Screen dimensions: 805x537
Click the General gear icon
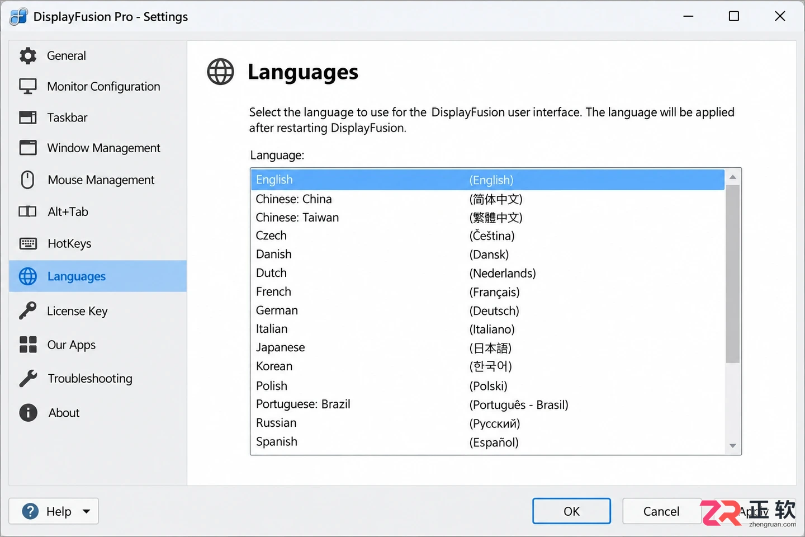28,55
